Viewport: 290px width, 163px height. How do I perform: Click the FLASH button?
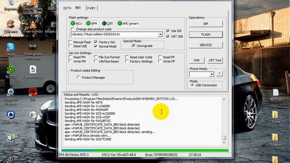[206, 34]
